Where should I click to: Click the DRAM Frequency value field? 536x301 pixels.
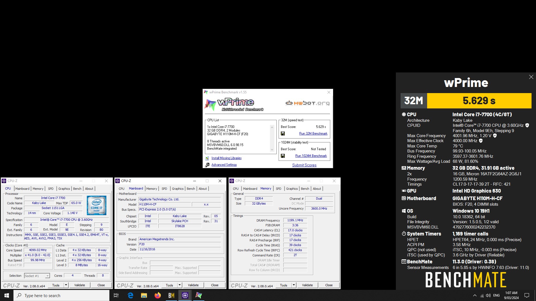pyautogui.click(x=295, y=220)
